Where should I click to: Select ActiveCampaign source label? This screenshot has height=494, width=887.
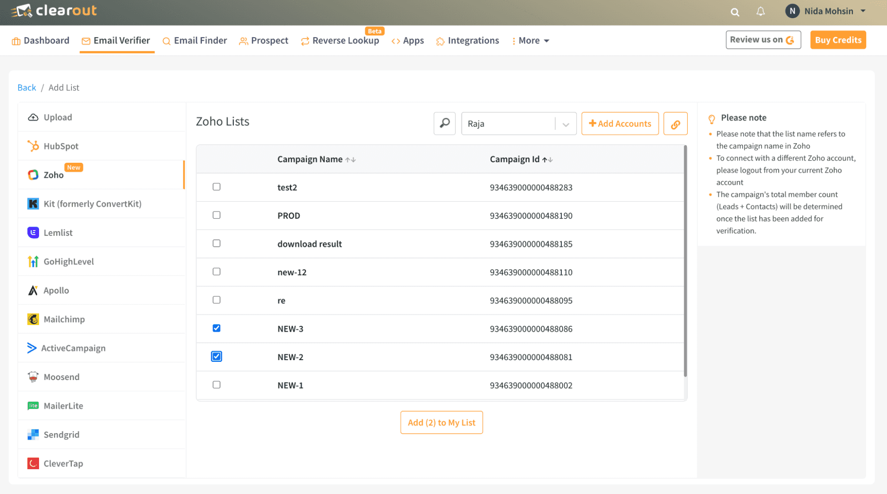[73, 348]
